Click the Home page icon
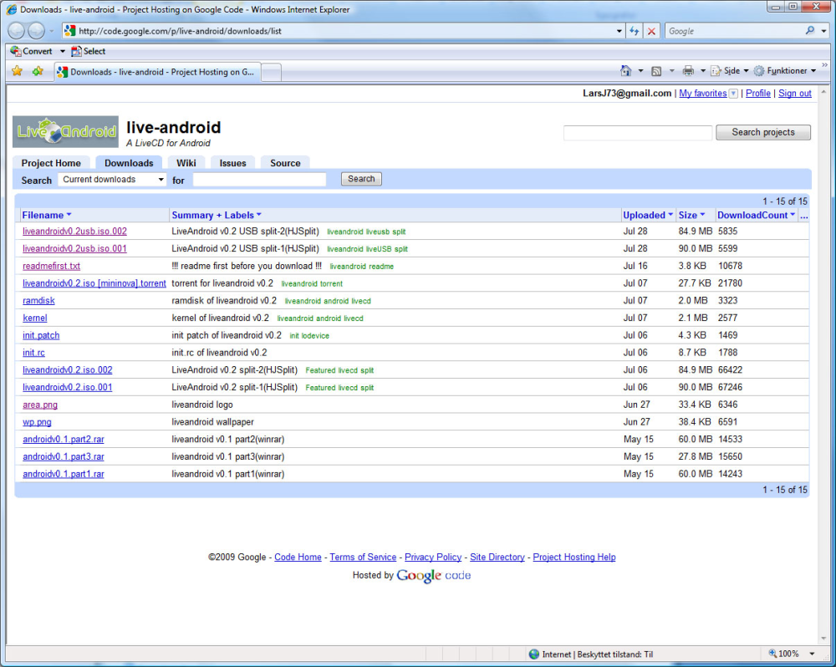The height and width of the screenshot is (667, 836). (625, 71)
